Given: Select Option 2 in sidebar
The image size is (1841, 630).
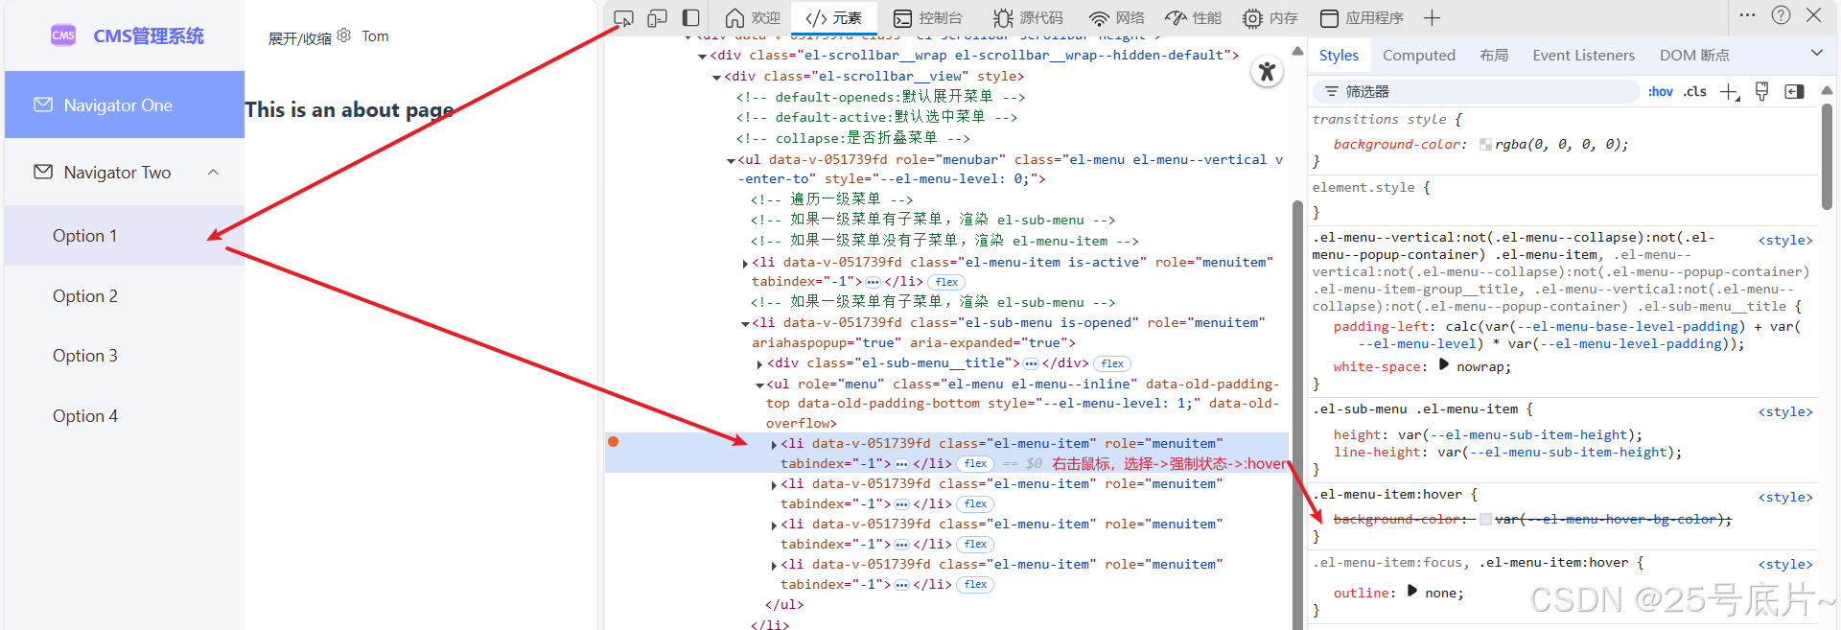Looking at the screenshot, I should pyautogui.click(x=125, y=296).
